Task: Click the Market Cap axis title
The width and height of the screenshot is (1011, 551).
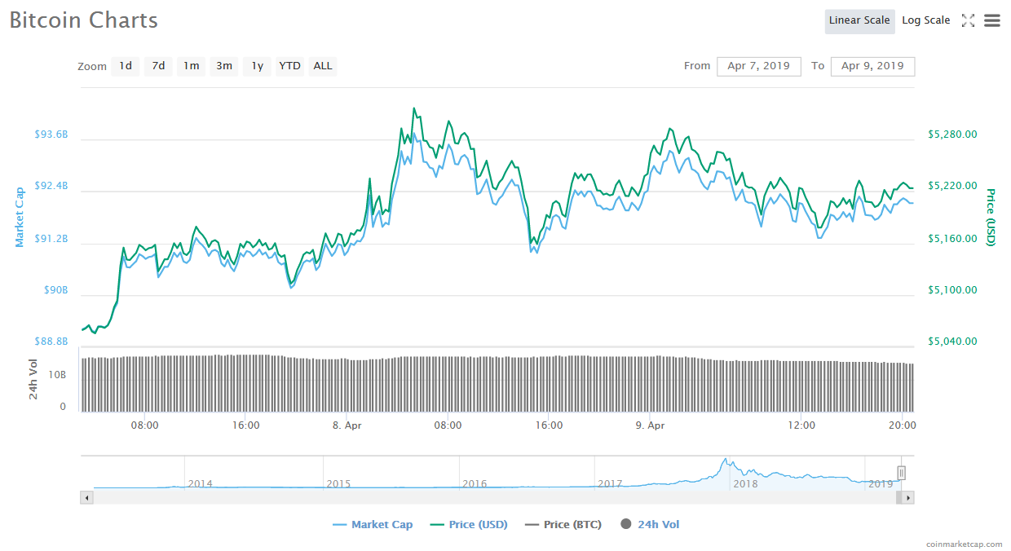Action: [20, 217]
